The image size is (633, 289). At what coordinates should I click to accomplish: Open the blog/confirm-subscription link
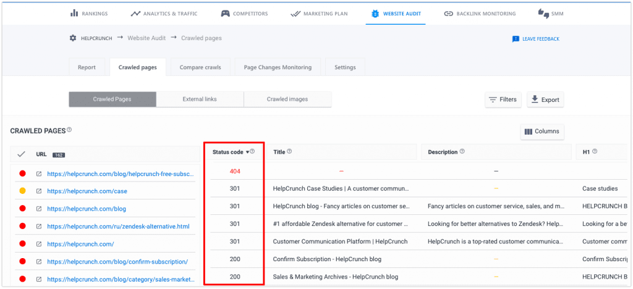(x=117, y=262)
